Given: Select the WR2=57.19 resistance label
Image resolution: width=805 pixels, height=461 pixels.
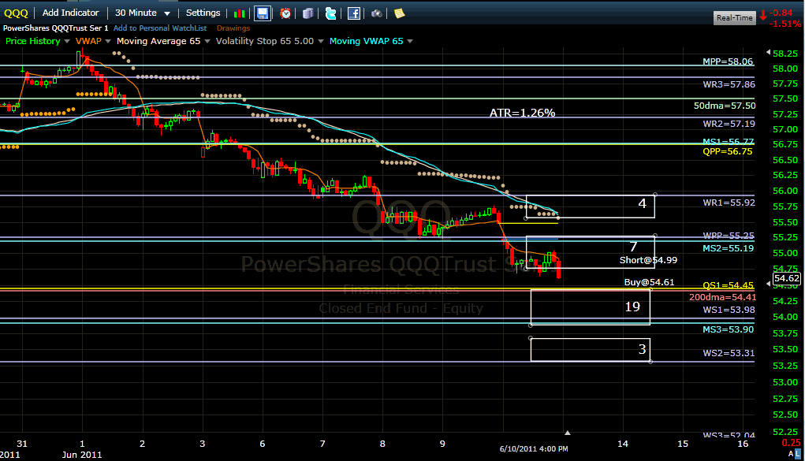Looking at the screenshot, I should (729, 124).
